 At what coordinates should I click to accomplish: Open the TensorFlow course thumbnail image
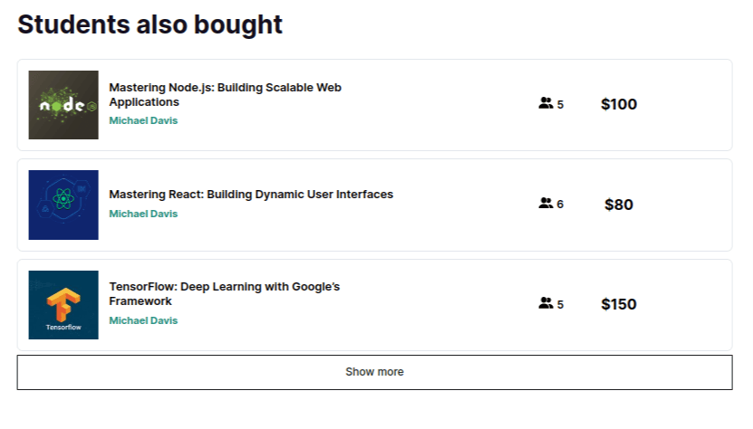(x=63, y=305)
